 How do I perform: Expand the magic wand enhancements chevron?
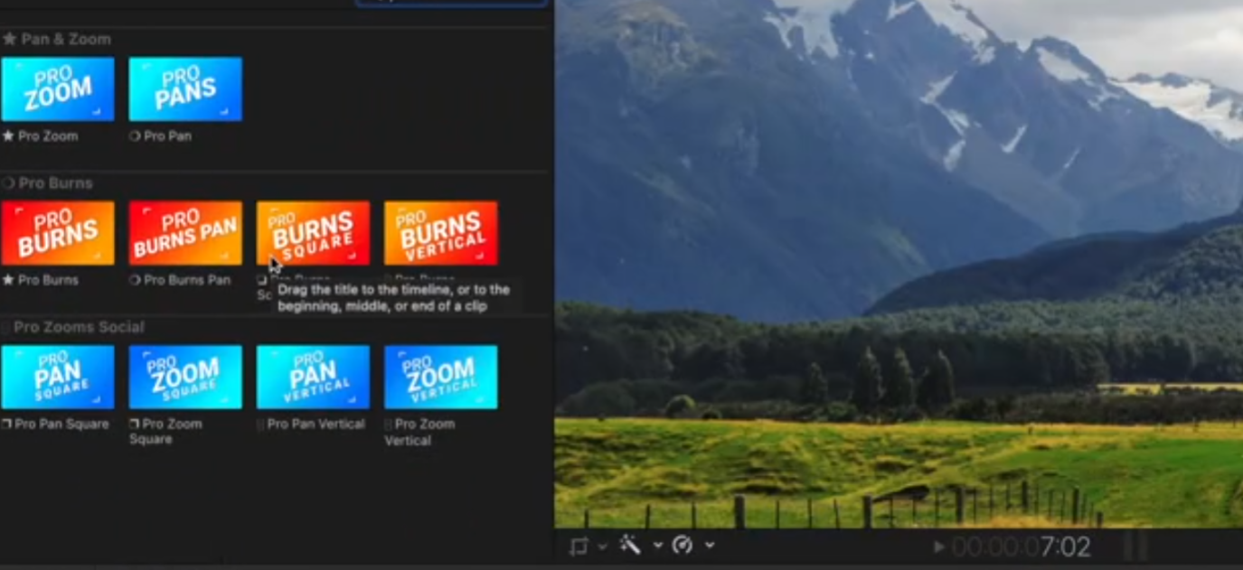click(657, 546)
